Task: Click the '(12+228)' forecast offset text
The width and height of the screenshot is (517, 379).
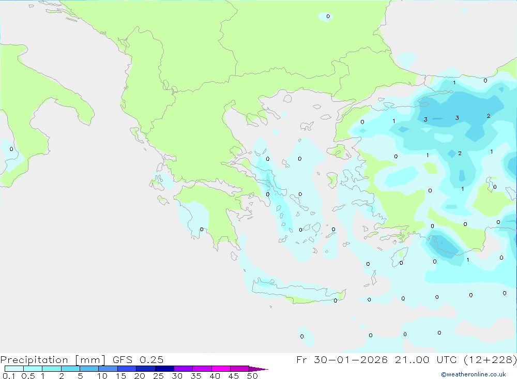Action: (490, 360)
